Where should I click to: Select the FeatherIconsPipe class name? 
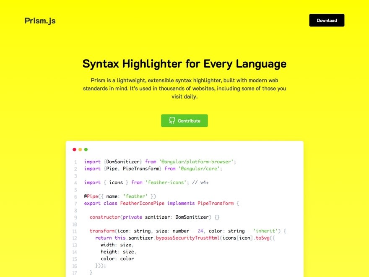(142, 203)
